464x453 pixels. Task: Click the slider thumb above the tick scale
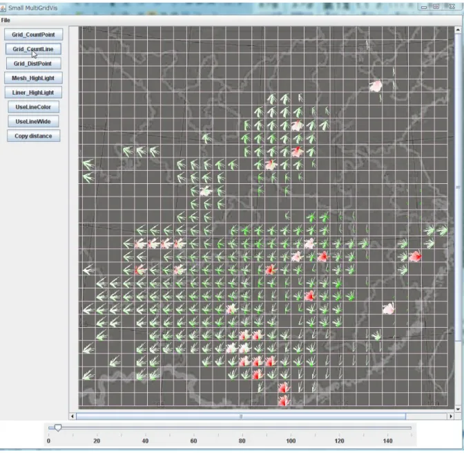pyautogui.click(x=58, y=427)
